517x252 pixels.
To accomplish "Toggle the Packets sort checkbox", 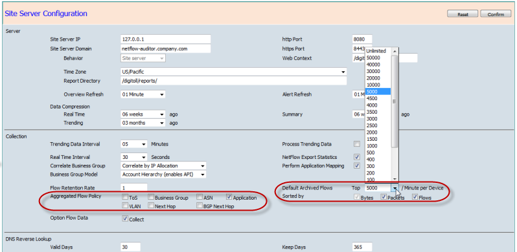I will pos(384,197).
